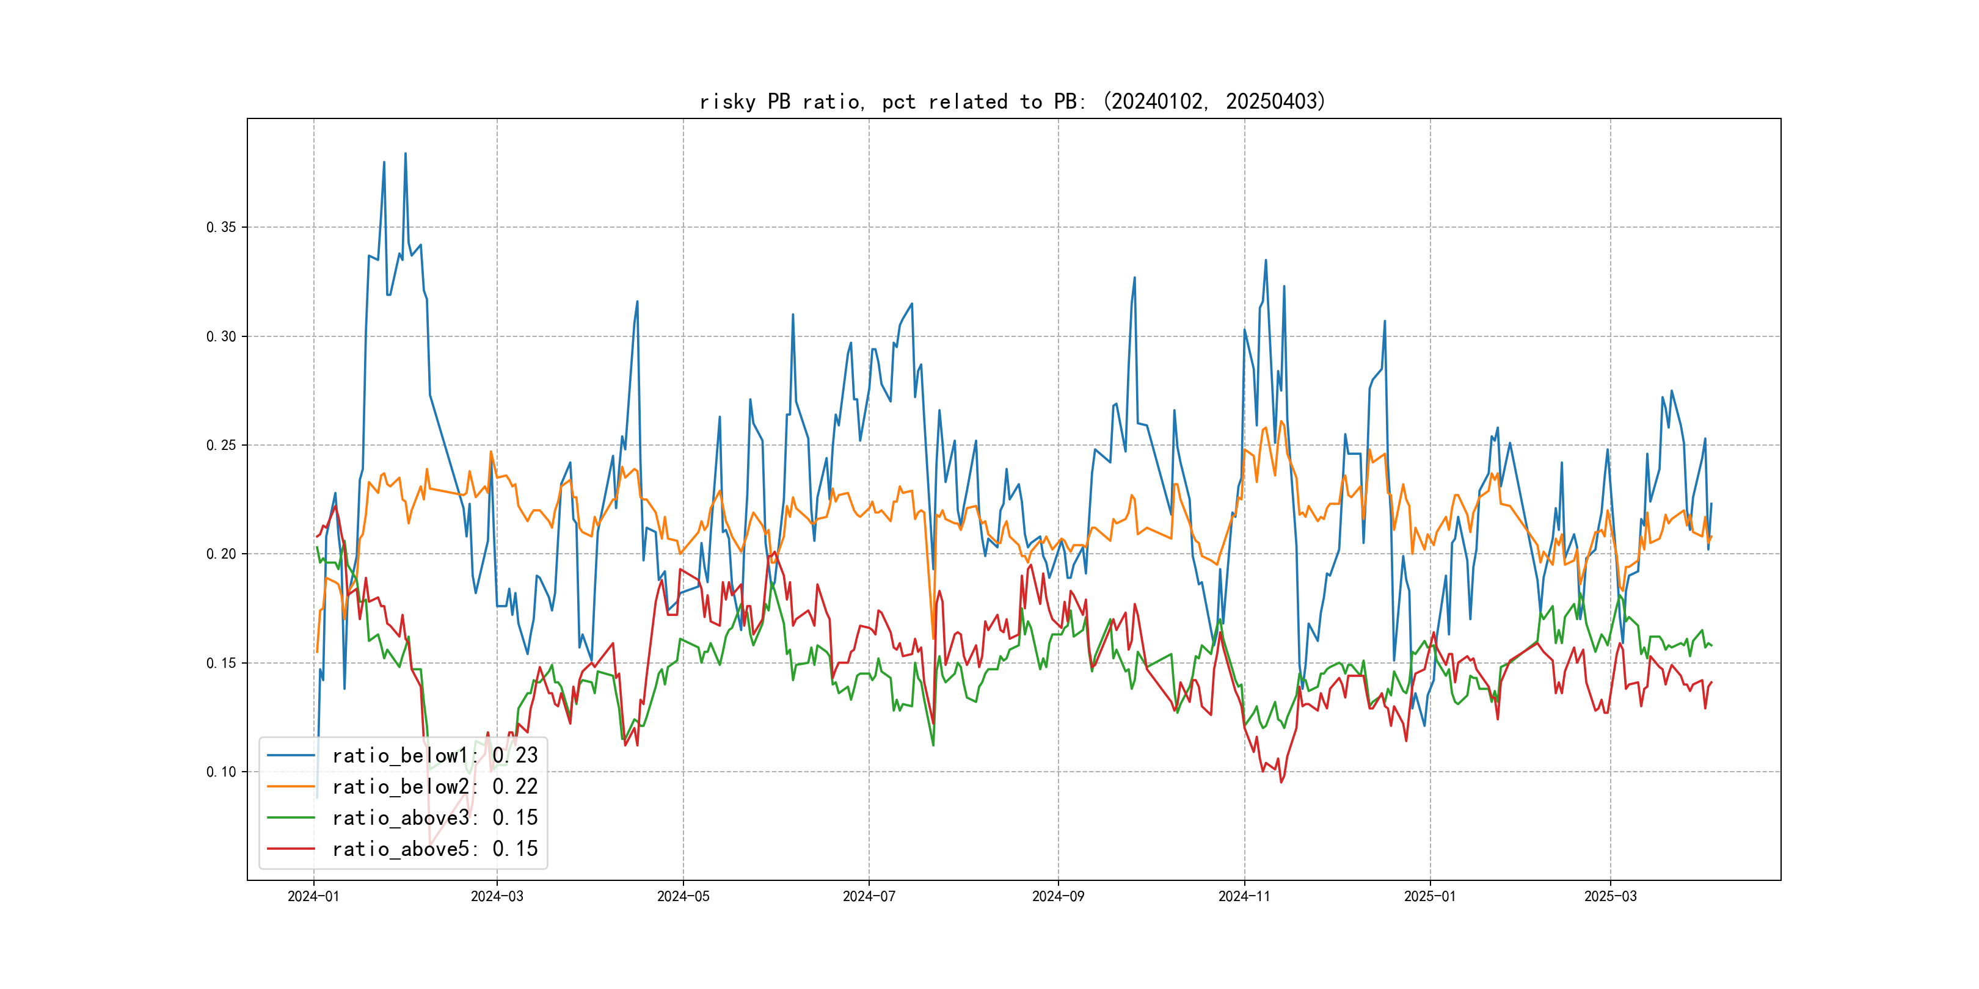Select the 'ratio_below2: 0.22' legend label

435,786
